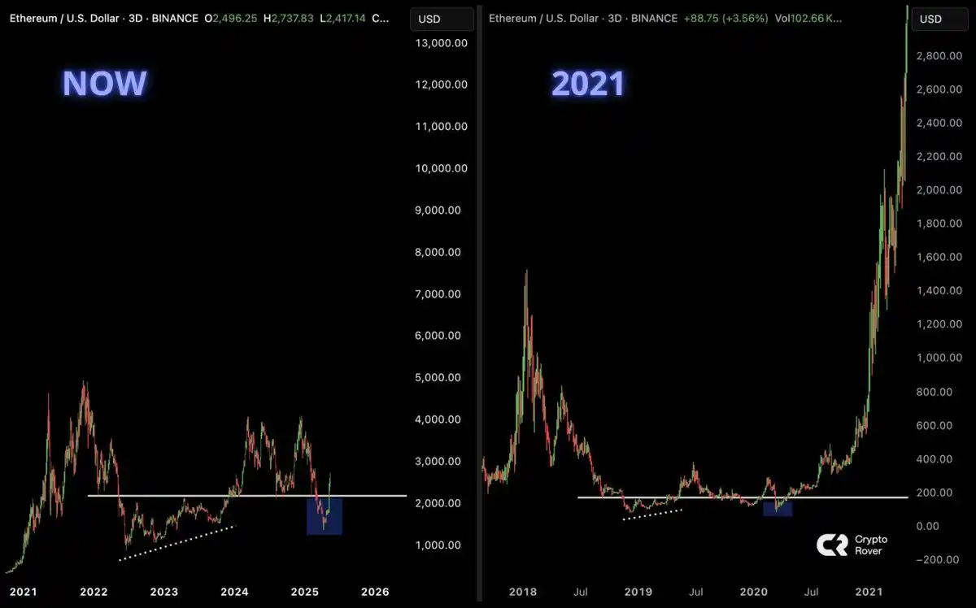Click the 1,400.00 price axis label
Image resolution: width=976 pixels, height=608 pixels.
940,290
